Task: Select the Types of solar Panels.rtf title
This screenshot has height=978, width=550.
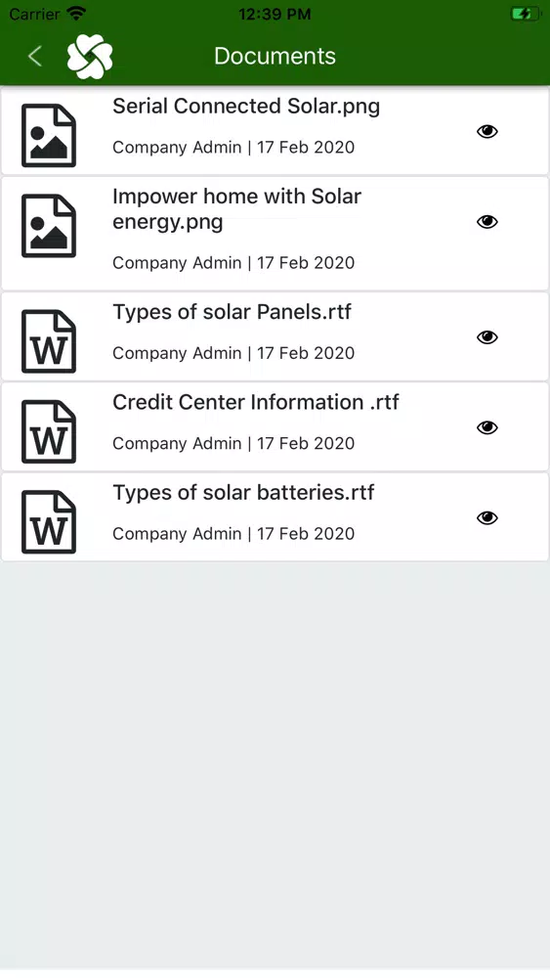Action: pos(232,312)
